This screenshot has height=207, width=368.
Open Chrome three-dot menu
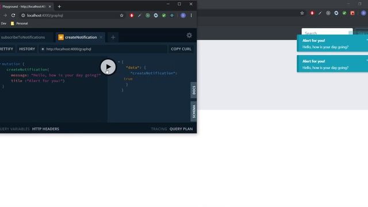(x=191, y=16)
